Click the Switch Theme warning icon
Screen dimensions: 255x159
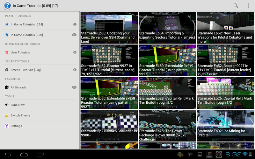[7, 115]
